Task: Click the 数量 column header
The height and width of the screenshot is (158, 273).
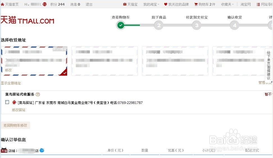Action: [145, 150]
